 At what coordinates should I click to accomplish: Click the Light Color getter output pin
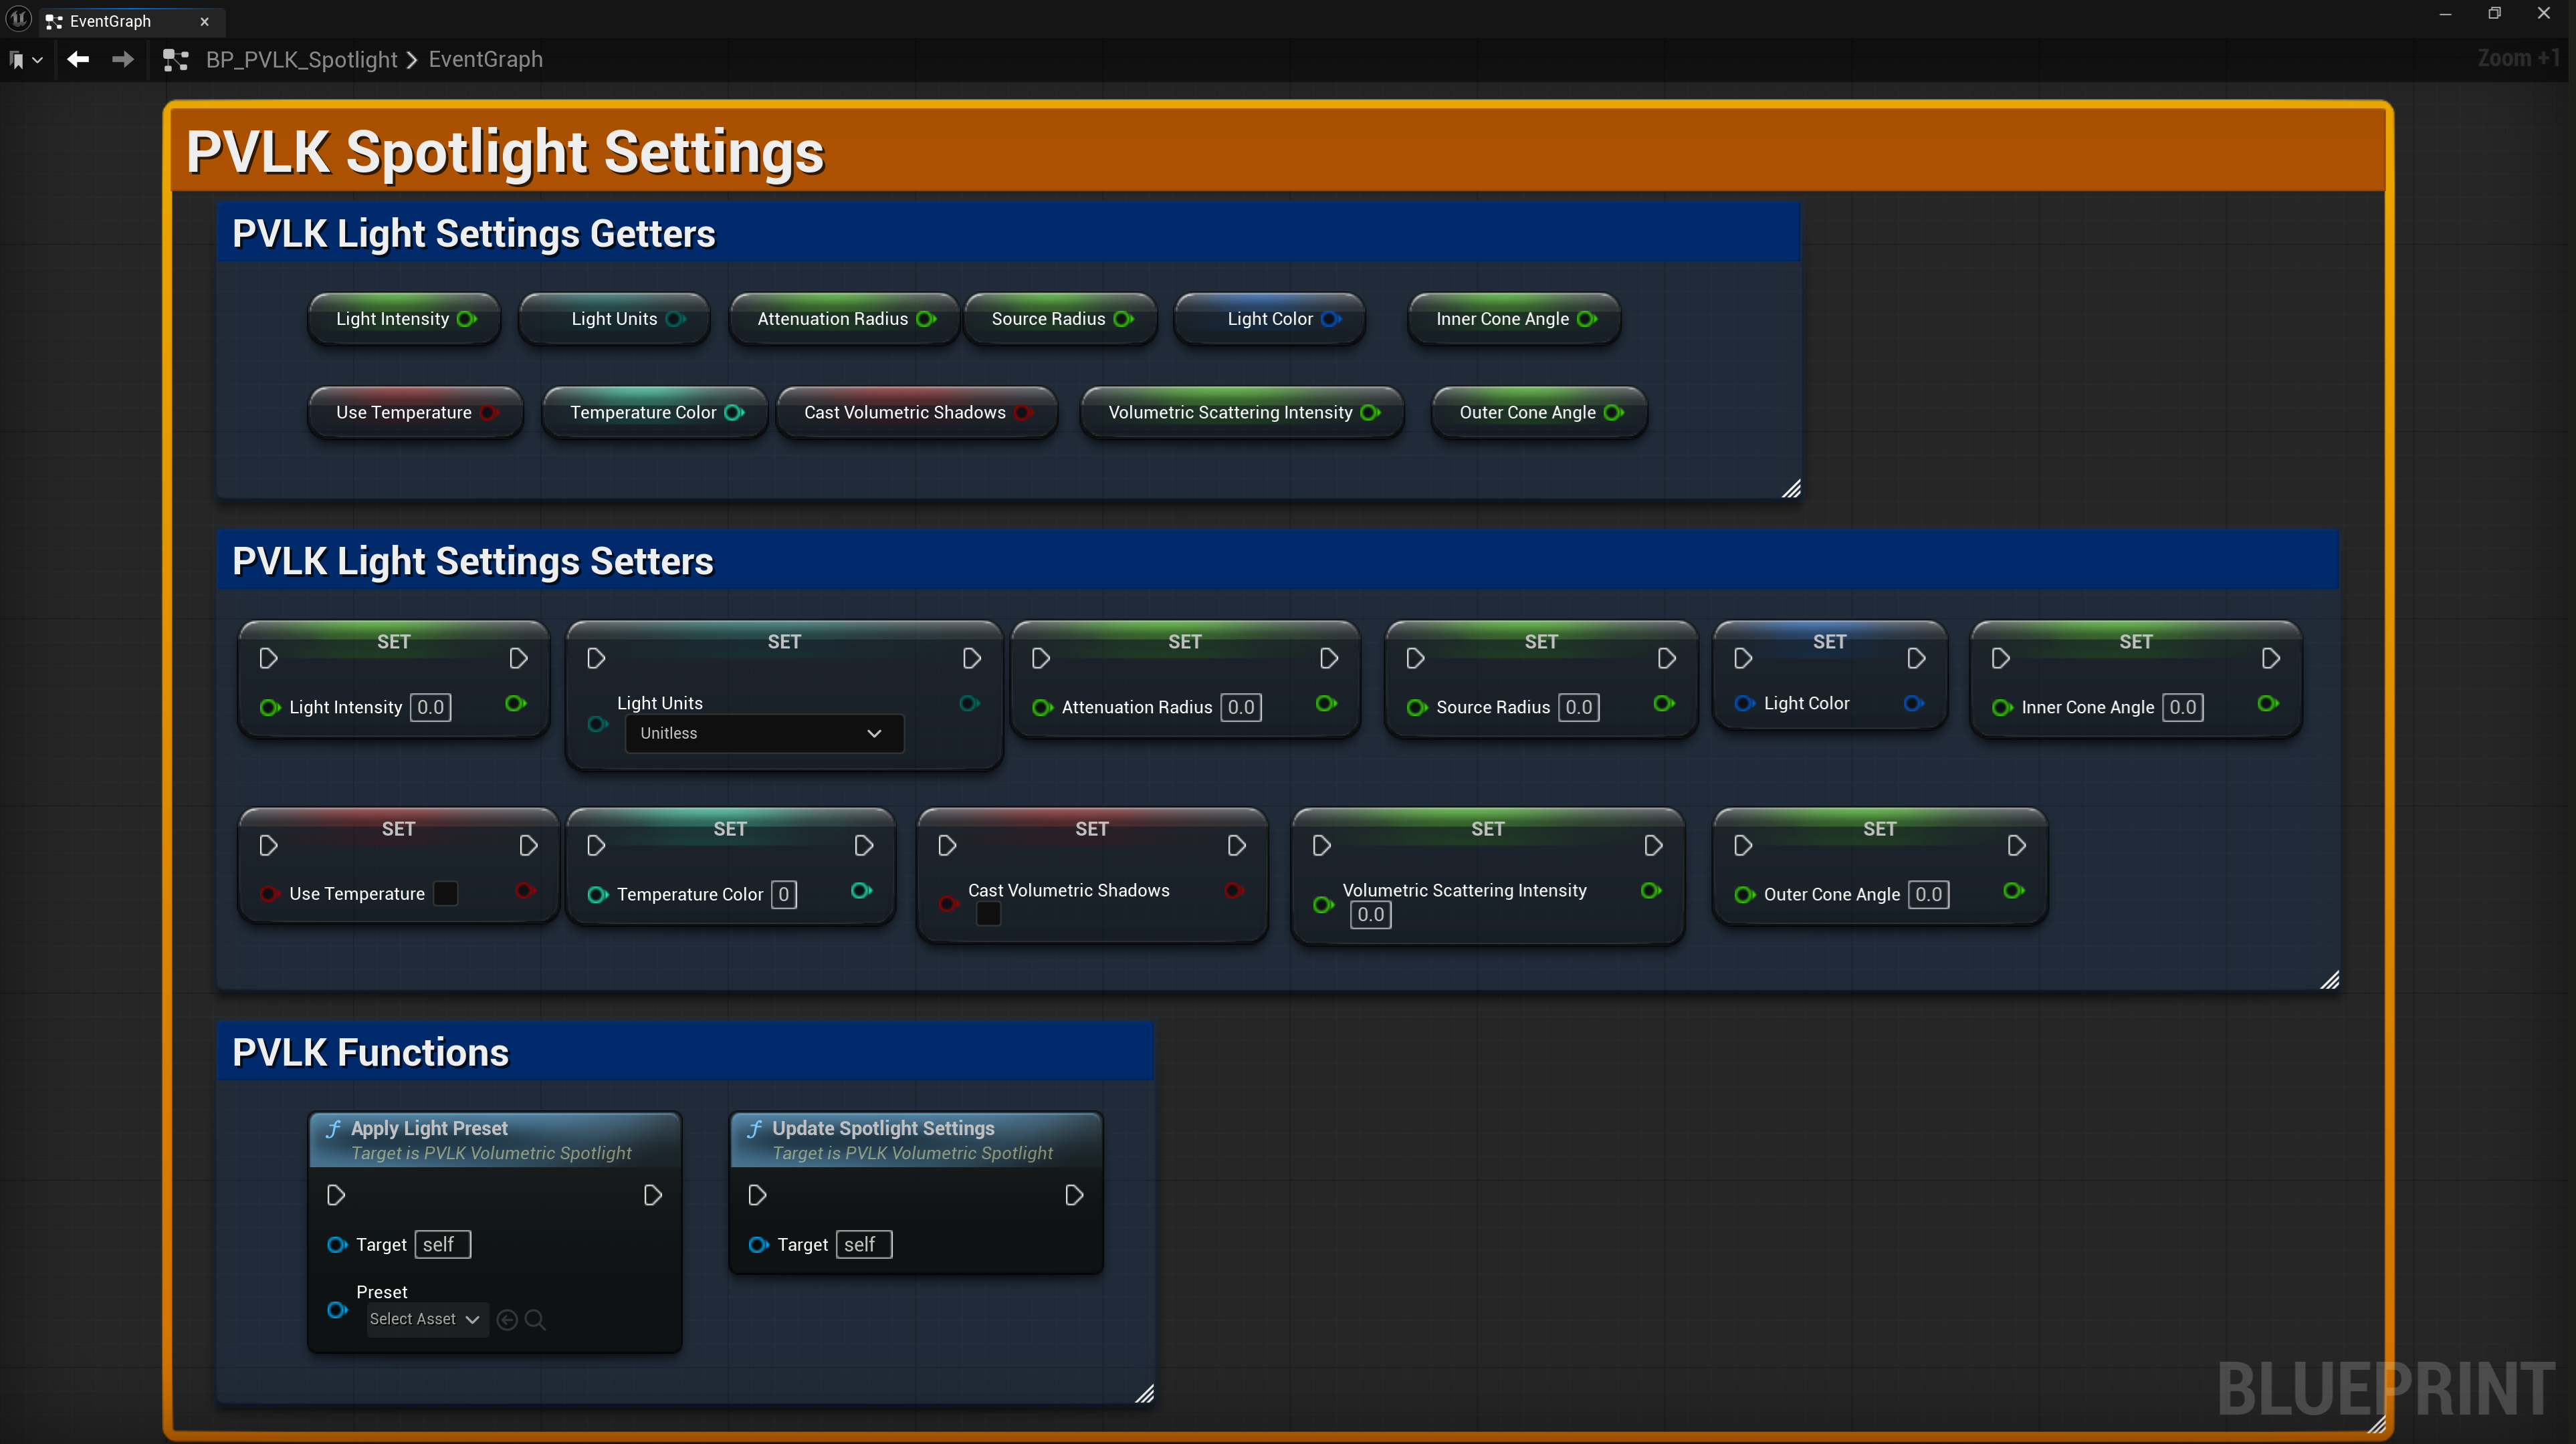[1331, 319]
